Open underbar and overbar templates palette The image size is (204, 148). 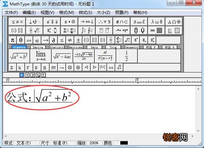tap(104, 30)
